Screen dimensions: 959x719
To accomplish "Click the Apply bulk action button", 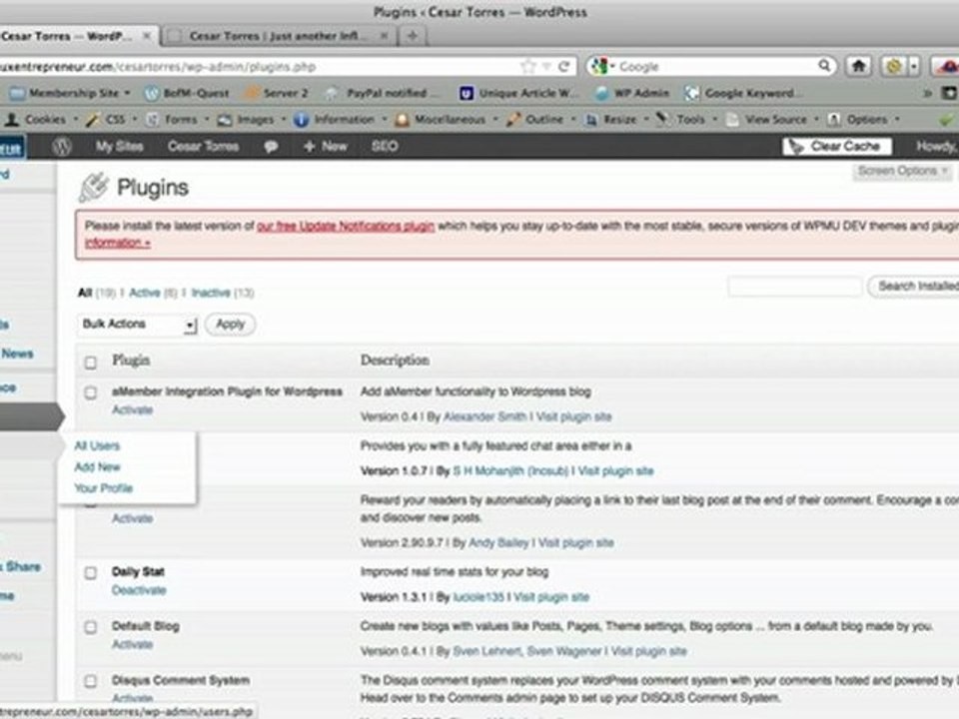I will tap(230, 324).
